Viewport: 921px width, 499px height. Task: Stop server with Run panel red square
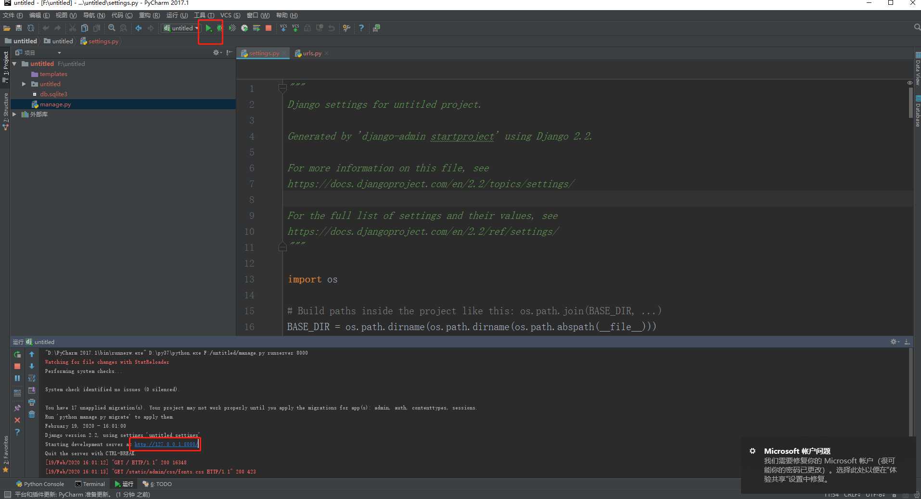click(x=17, y=366)
